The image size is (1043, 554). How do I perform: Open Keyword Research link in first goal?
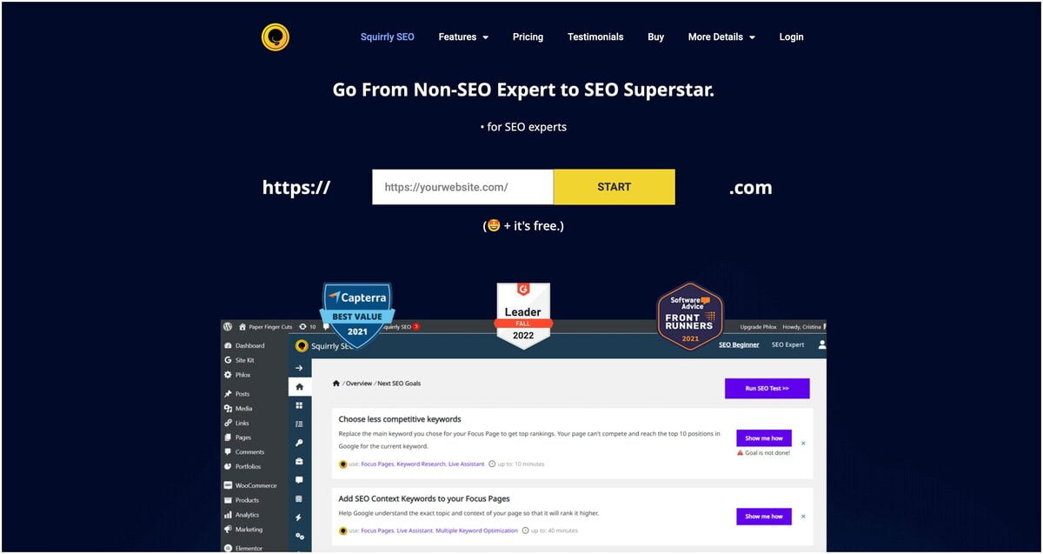(421, 464)
